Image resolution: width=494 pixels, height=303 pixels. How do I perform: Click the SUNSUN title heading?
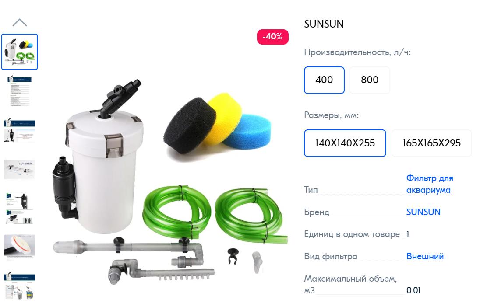click(x=324, y=24)
